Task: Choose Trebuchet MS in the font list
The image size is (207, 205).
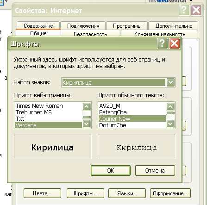Action: pyautogui.click(x=34, y=112)
